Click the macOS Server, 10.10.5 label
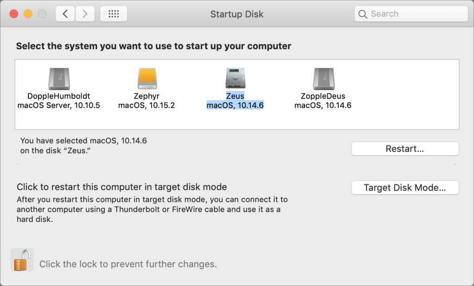Image resolution: width=474 pixels, height=286 pixels. 59,106
